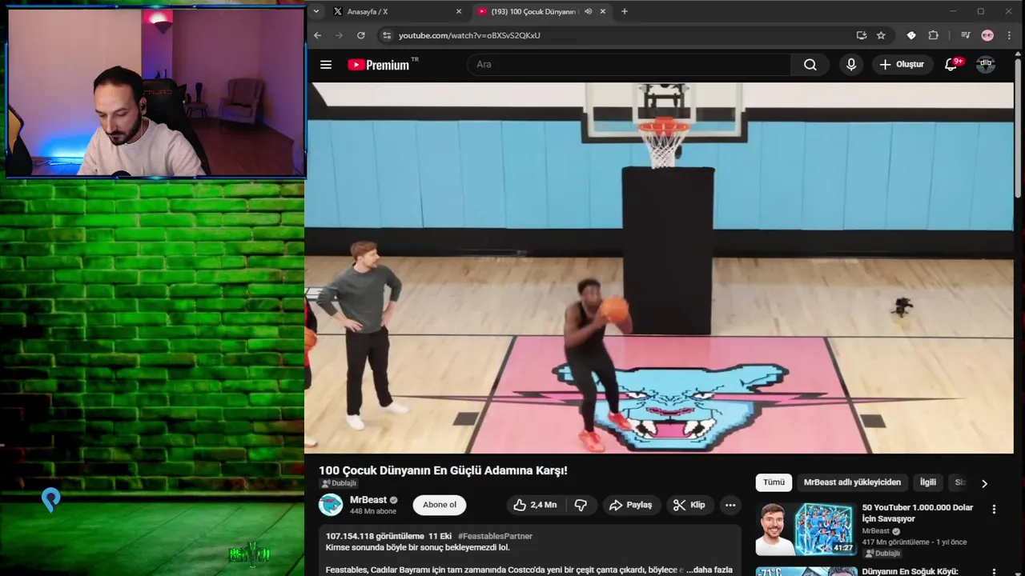
Task: Open more actions three-dot button
Action: (730, 505)
